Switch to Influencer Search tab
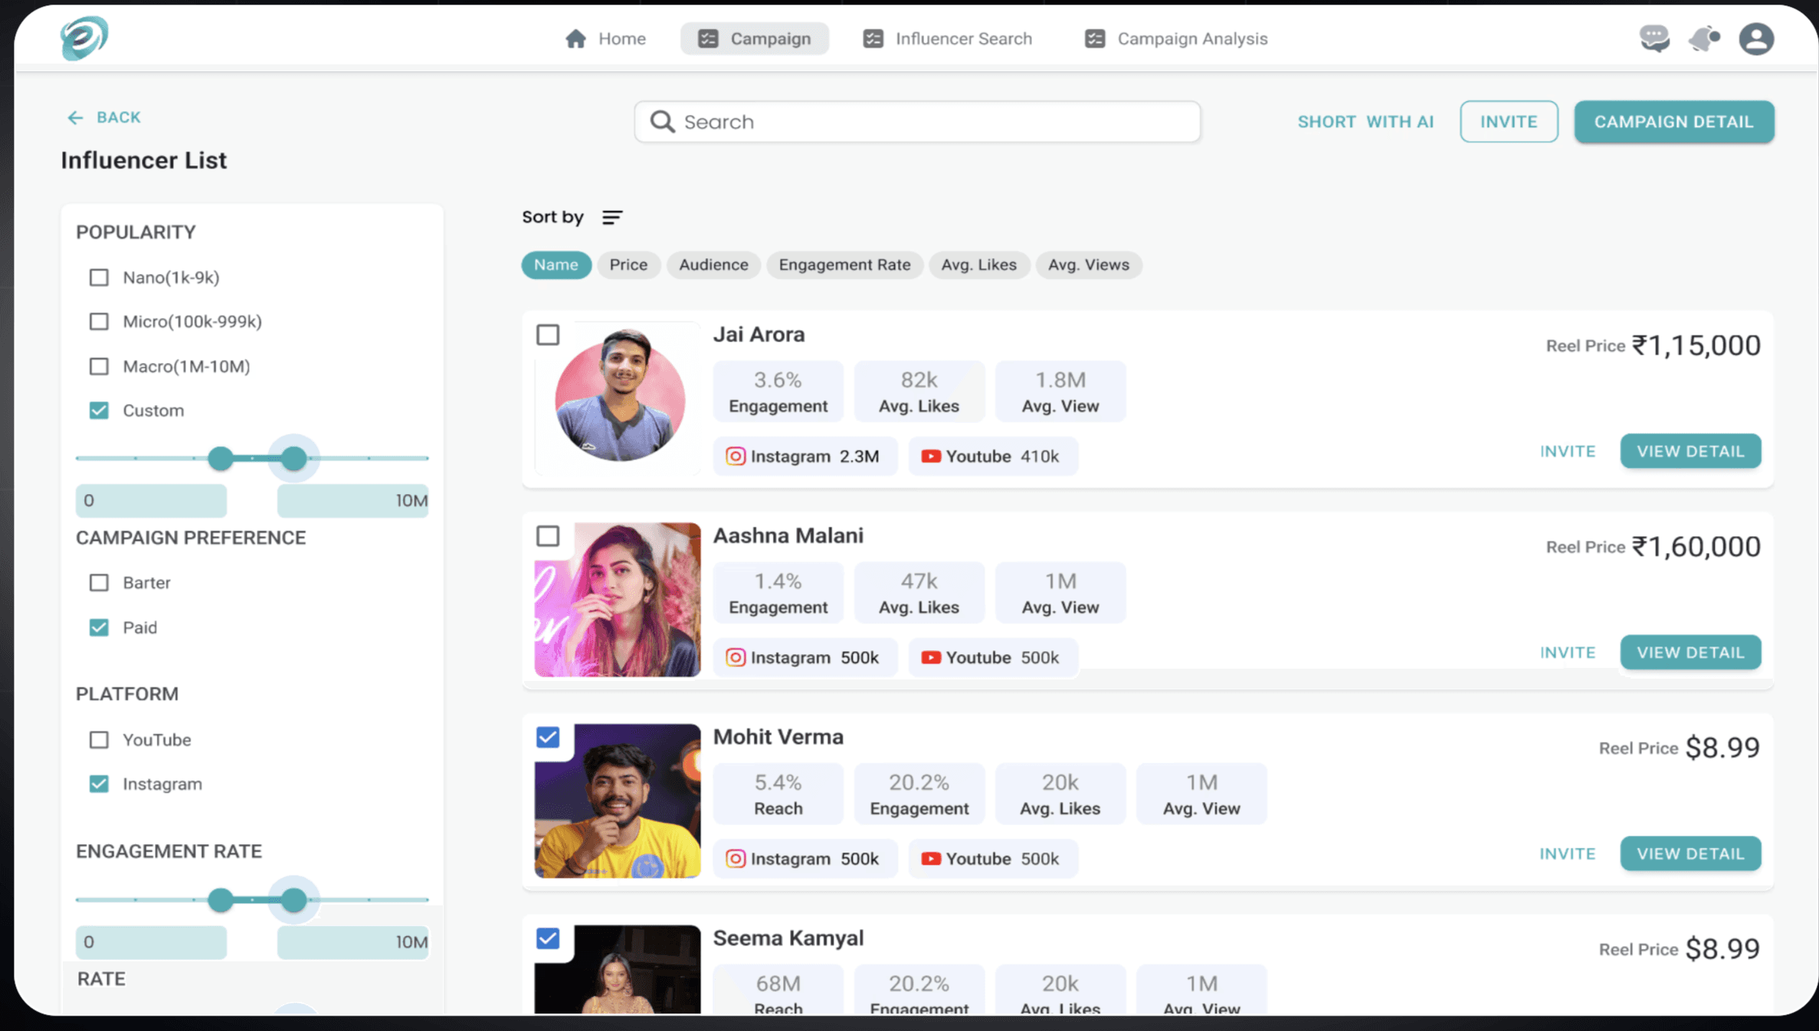 click(x=947, y=38)
